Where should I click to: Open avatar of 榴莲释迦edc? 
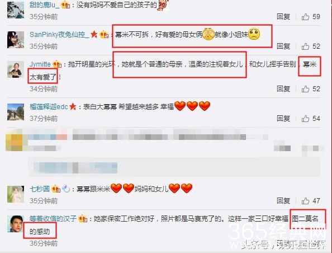16,112
